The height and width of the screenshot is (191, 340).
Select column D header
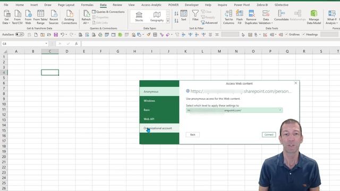coord(67,51)
